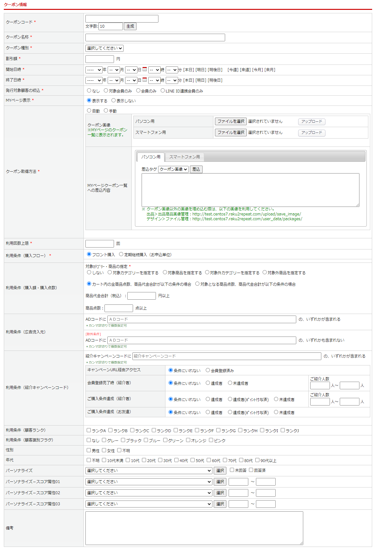Click the [明日] end date shortcut
Viewport: 375px width, 552px height.
(200, 80)
